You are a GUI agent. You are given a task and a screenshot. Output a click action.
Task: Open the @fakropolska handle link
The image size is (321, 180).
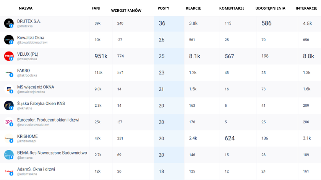pos(27,76)
